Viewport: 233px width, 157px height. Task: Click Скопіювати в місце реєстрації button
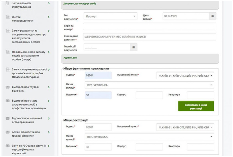pyautogui.click(x=196, y=106)
